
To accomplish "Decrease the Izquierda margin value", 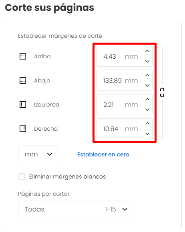I will pos(147,109).
